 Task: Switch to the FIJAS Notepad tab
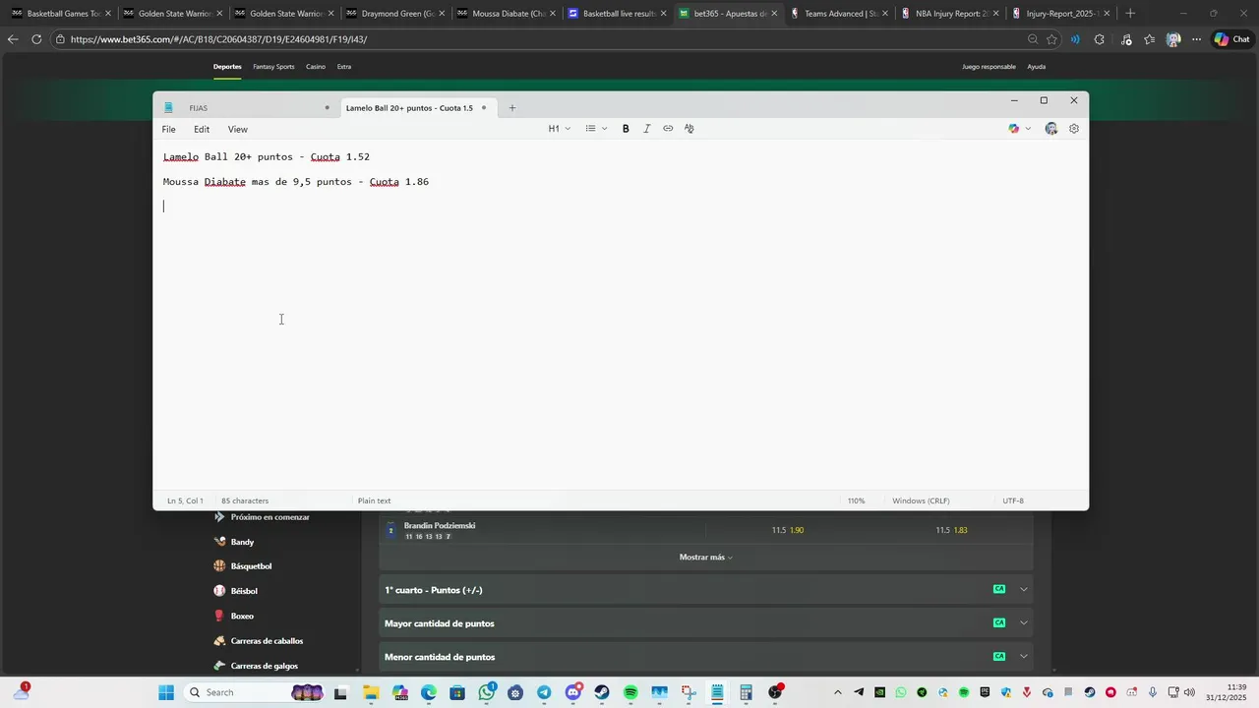click(246, 108)
